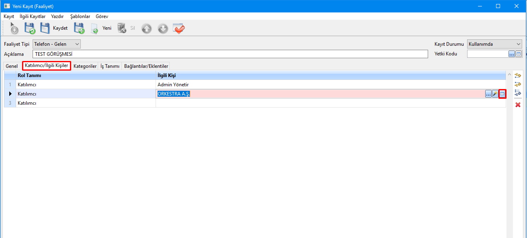Minimize the Yeni Kayıt window

pyautogui.click(x=480, y=6)
